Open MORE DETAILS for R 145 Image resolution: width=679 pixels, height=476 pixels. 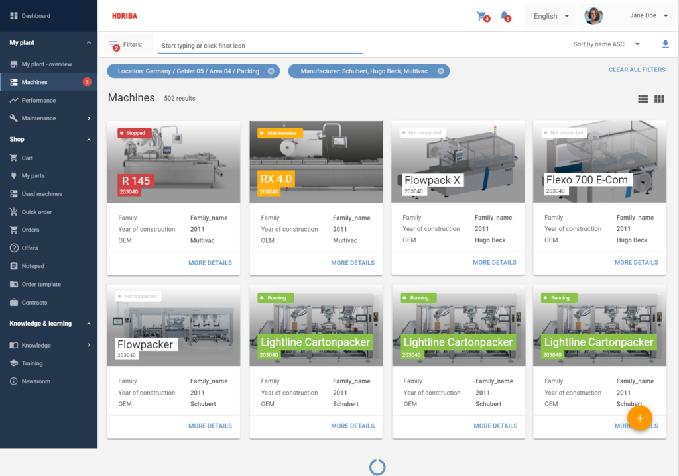[x=210, y=263]
